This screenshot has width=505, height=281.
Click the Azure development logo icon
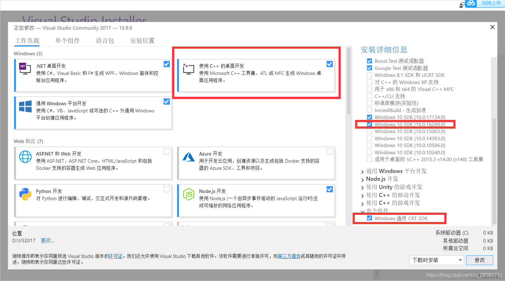(188, 157)
